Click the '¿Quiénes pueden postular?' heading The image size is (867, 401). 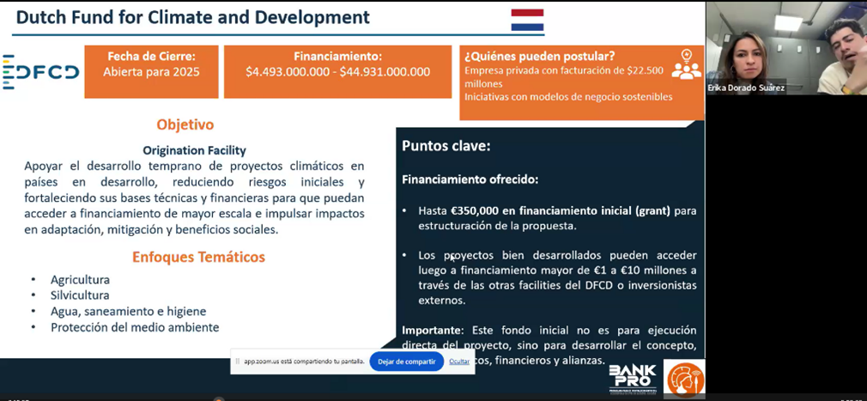click(539, 56)
